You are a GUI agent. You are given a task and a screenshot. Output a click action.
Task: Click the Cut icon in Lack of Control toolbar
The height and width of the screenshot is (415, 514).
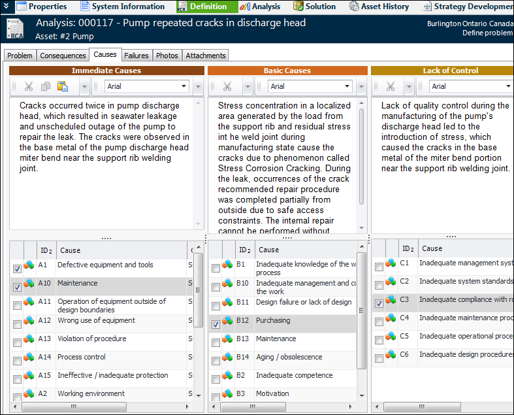click(390, 86)
